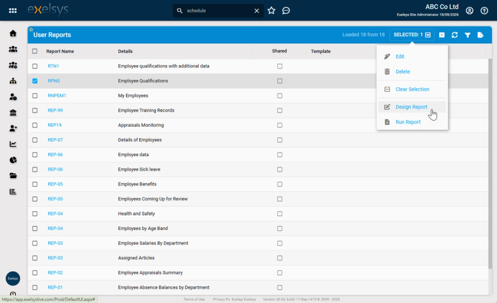Image resolution: width=497 pixels, height=303 pixels.
Task: Open the REP-99 report link
Action: (x=55, y=111)
